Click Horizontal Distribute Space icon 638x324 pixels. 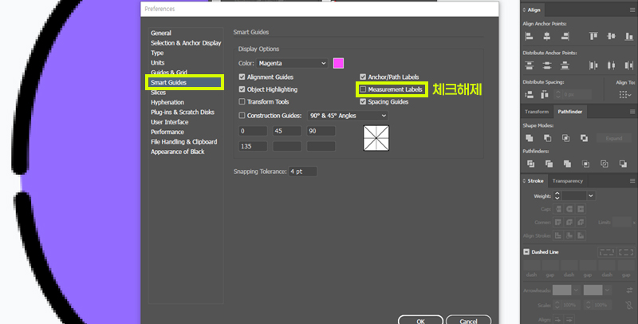point(545,94)
